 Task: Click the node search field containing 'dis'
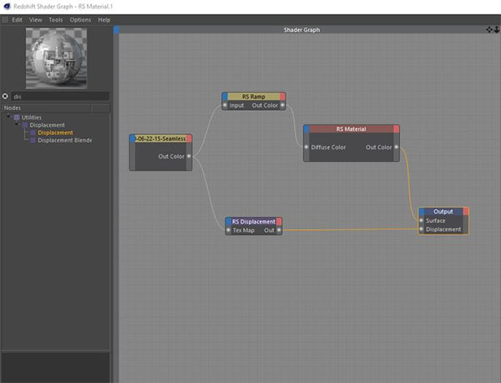point(58,96)
